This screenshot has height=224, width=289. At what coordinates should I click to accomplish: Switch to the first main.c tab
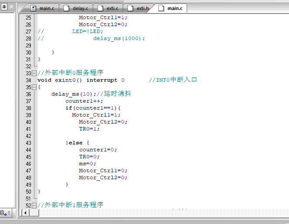point(42,8)
